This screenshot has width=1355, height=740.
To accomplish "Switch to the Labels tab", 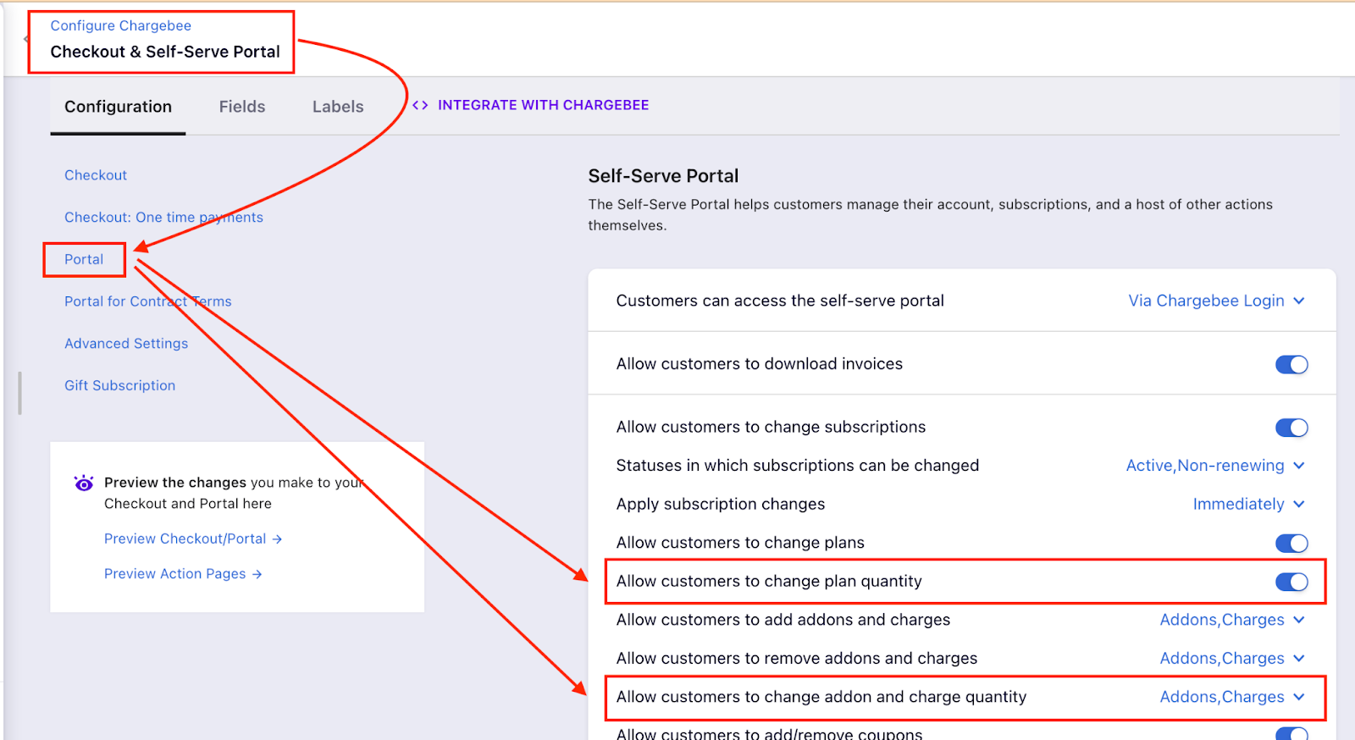I will coord(338,107).
